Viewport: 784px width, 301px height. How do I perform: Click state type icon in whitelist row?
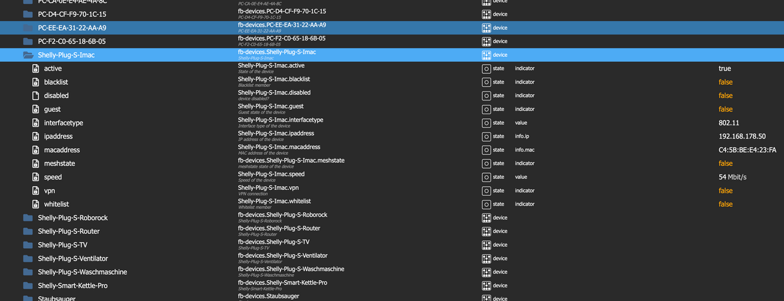(485, 204)
